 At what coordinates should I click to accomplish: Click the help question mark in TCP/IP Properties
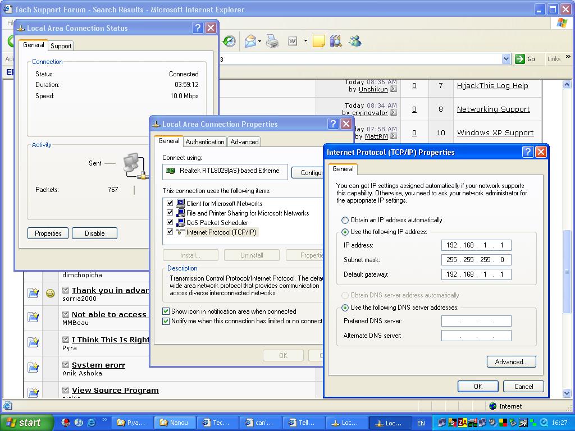[x=527, y=152]
